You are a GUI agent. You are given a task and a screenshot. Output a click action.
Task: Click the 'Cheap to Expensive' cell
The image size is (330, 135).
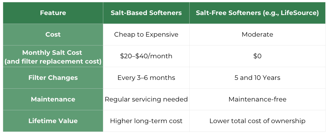(x=146, y=34)
